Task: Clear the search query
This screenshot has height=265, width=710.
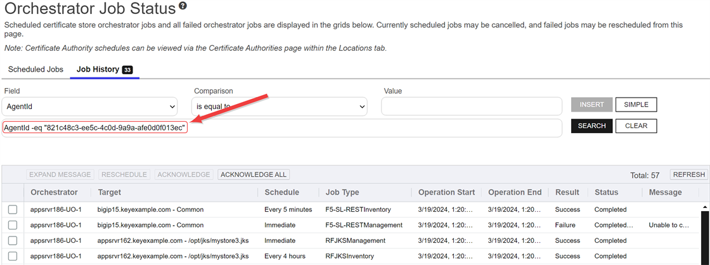Action: [x=636, y=126]
